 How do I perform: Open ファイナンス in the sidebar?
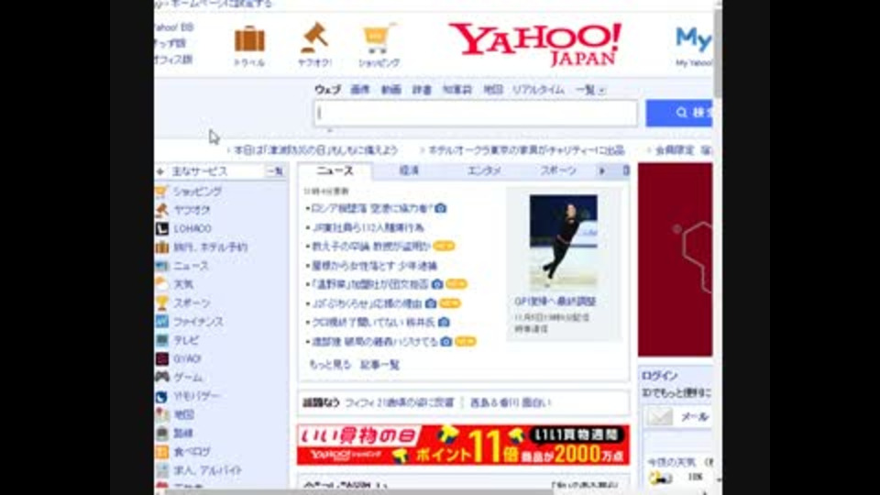[x=198, y=322]
